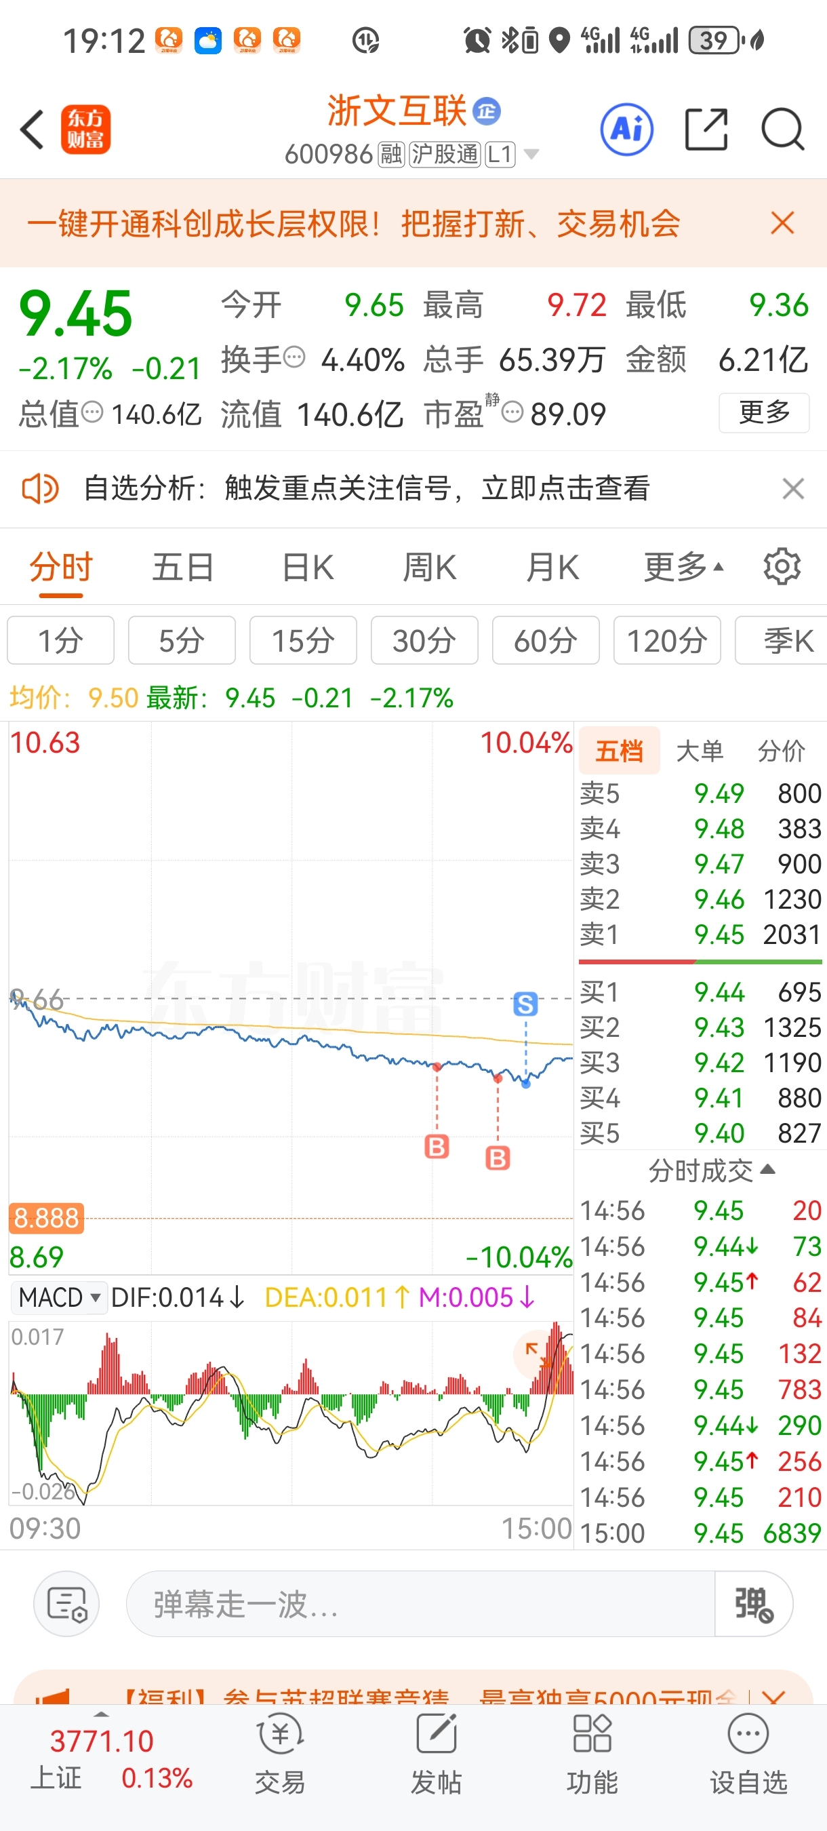Viewport: 827px width, 1831px height.
Task: Tap the 卖1 9.45 order row
Action: pos(700,934)
